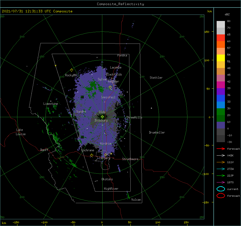Image resolution: width=241 pixels, height=226 pixels.
Task: Click the Banff label
Action: point(44,150)
